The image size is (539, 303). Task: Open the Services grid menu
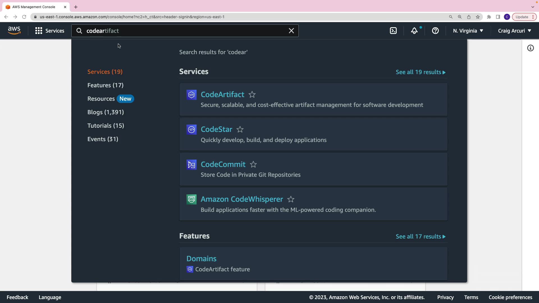50,31
